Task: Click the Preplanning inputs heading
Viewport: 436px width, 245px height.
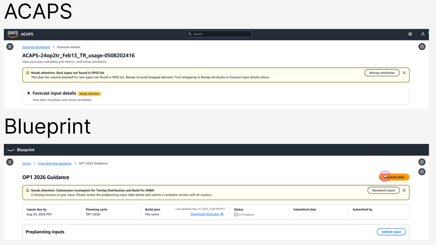Action: tap(45, 232)
